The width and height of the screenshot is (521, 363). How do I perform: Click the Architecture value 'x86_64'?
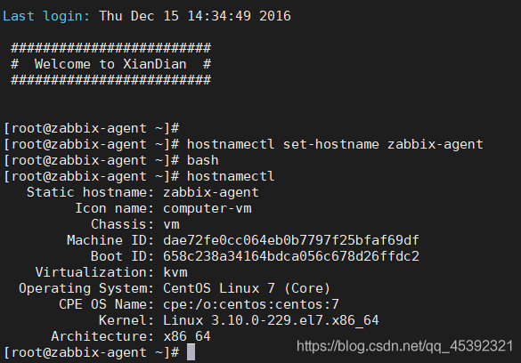point(187,336)
